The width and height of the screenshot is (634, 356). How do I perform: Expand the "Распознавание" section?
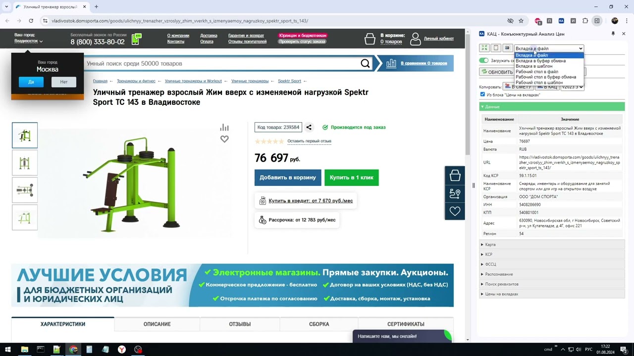[x=552, y=274]
